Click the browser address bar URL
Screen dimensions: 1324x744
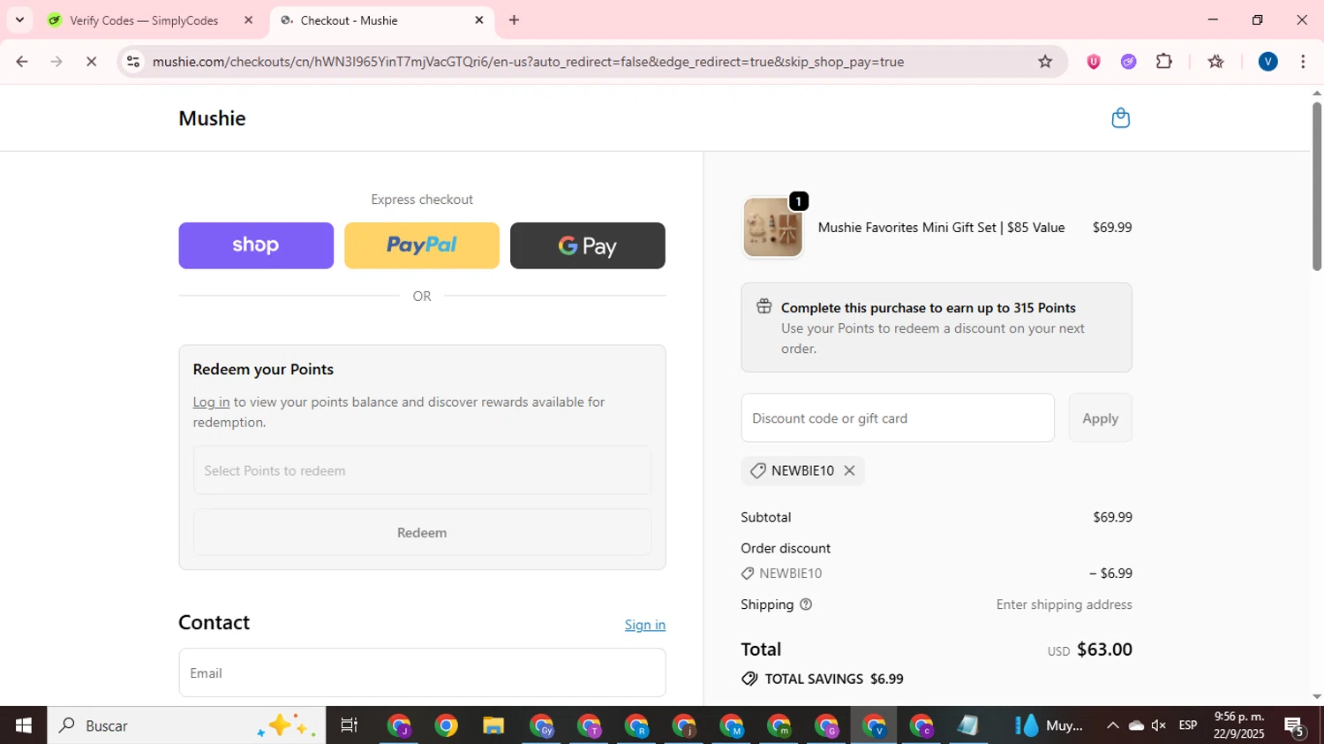(x=528, y=62)
